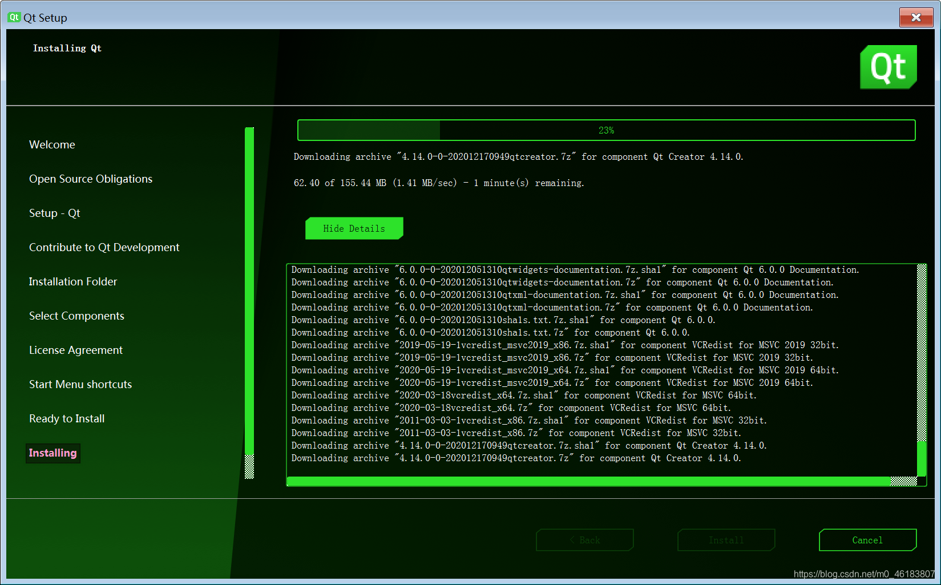
Task: Click log line for qtwidgets-documentation.7z.sha1
Action: pos(575,269)
